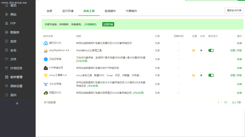This screenshot has width=245, height=137.
Task: Click page number 1 in pagination
Action: pyautogui.click(x=218, y=103)
